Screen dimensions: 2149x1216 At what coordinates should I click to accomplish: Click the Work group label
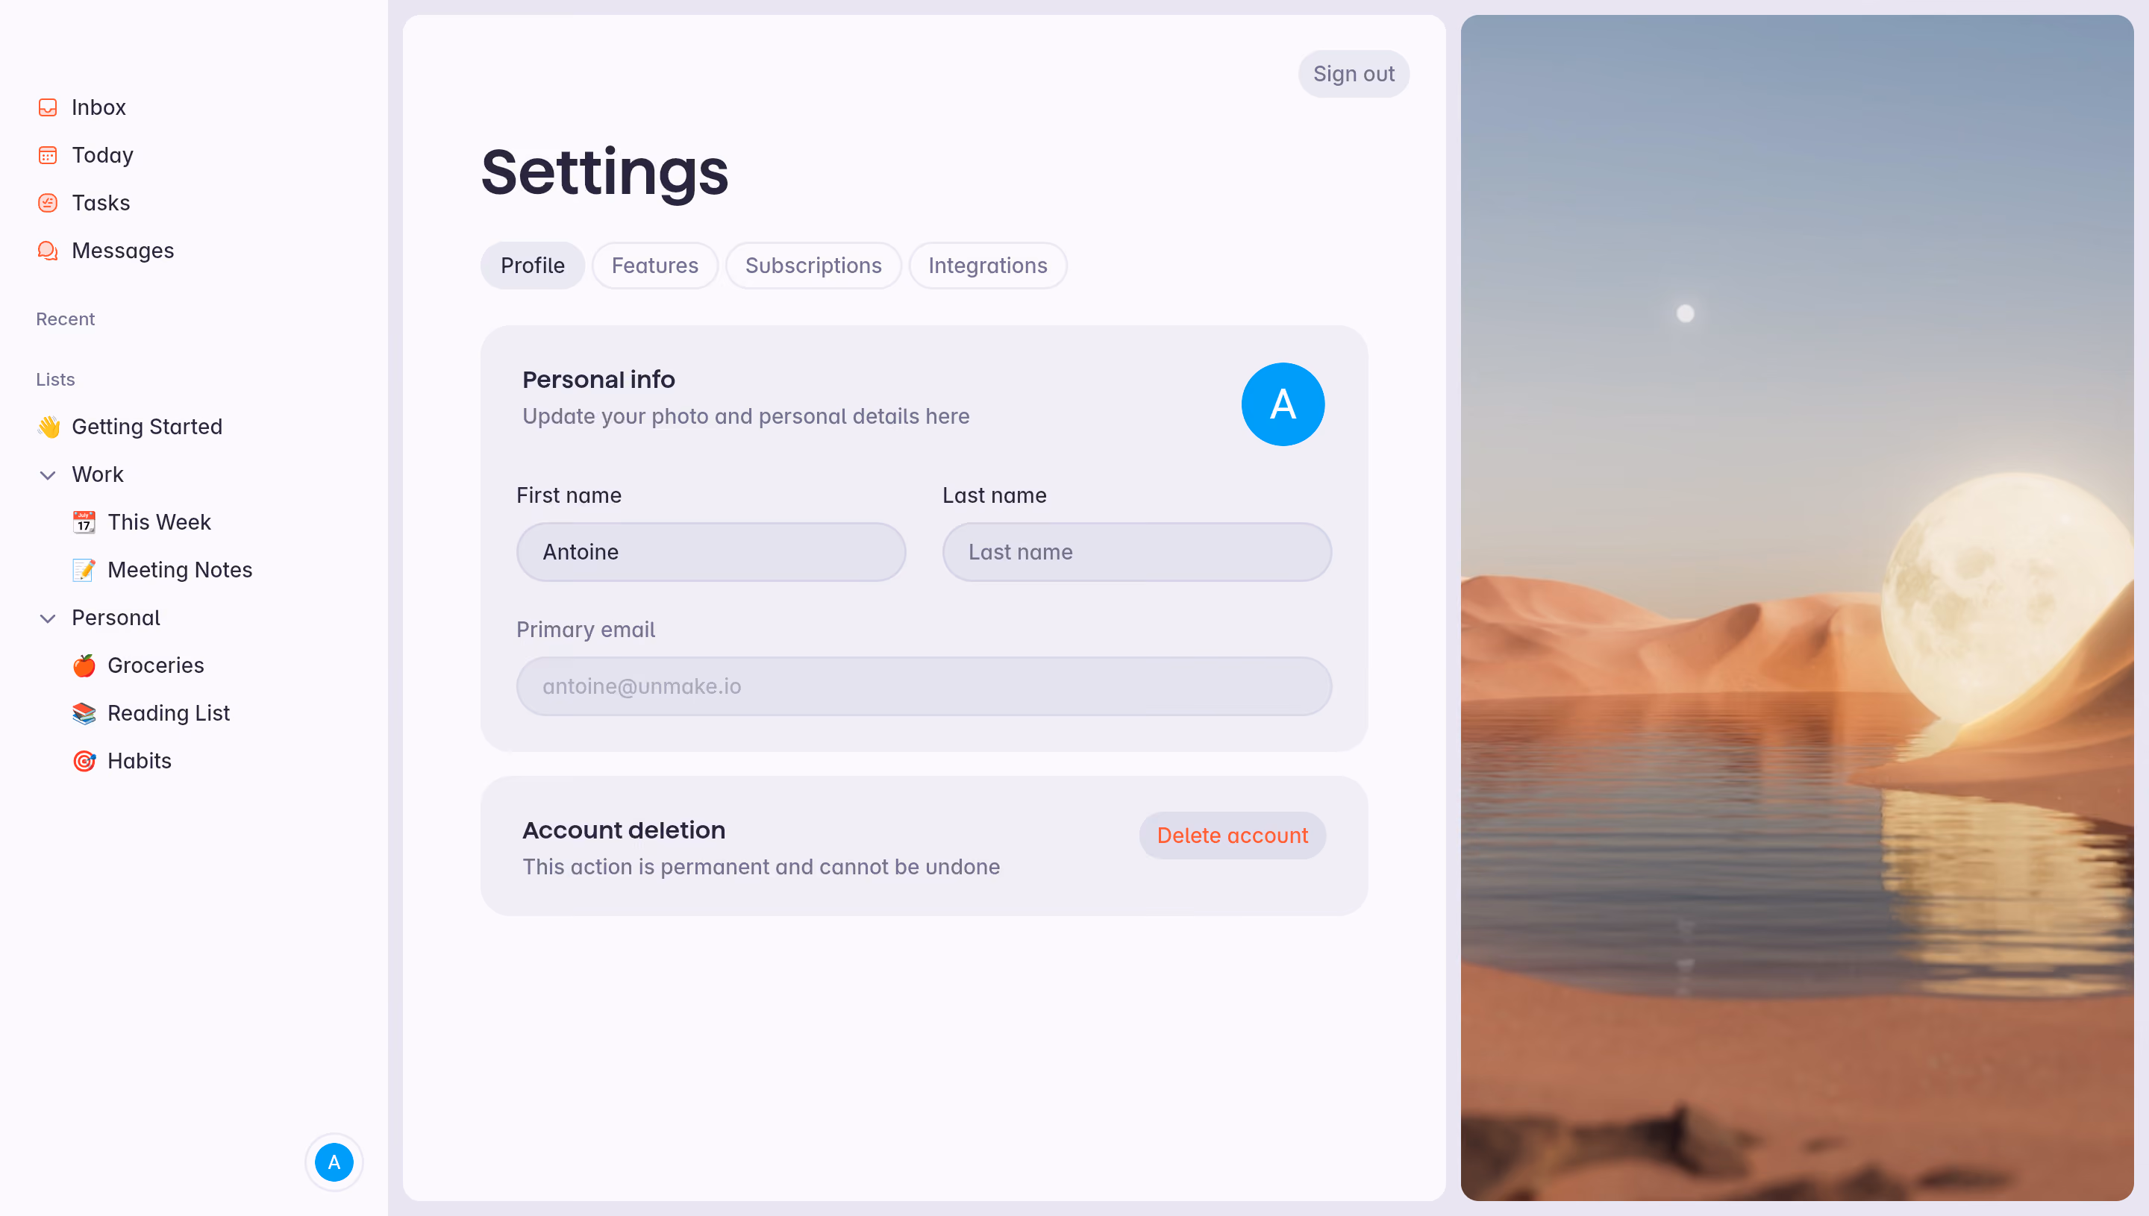pyautogui.click(x=98, y=474)
